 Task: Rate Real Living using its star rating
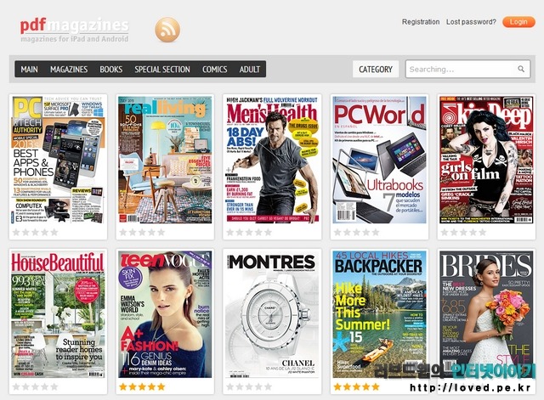pyautogui.click(x=142, y=232)
